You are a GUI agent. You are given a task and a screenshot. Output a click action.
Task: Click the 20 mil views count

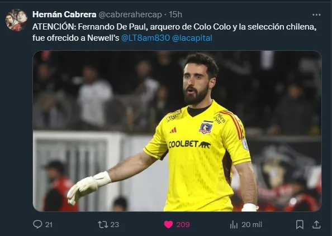pyautogui.click(x=252, y=224)
